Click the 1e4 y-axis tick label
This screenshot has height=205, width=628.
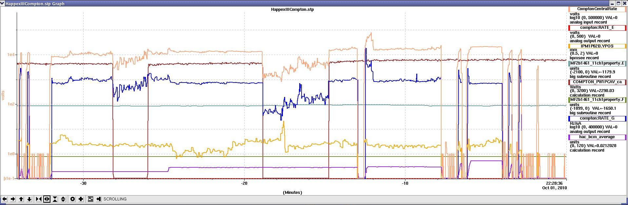pos(11,55)
